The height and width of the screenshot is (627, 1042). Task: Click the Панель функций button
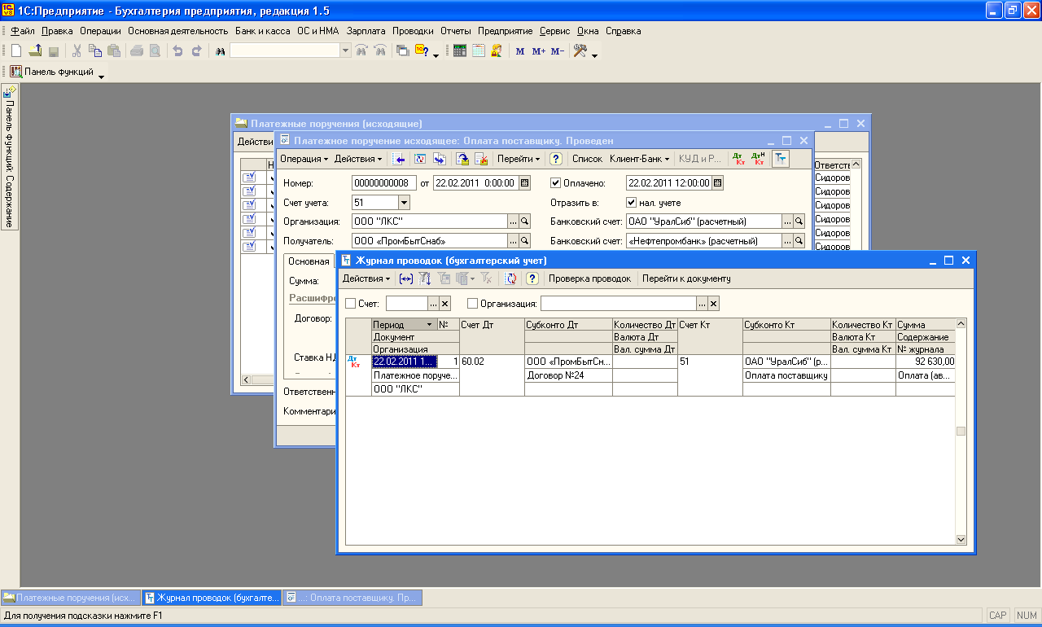point(52,72)
